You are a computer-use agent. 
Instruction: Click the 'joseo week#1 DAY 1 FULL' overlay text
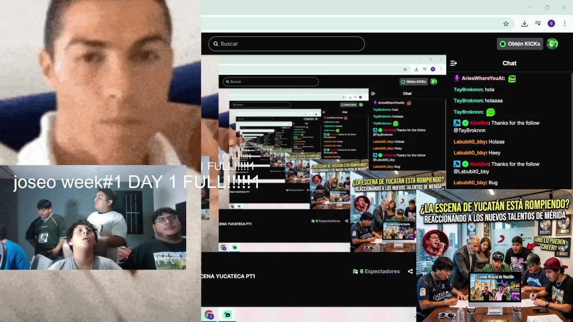(x=137, y=182)
